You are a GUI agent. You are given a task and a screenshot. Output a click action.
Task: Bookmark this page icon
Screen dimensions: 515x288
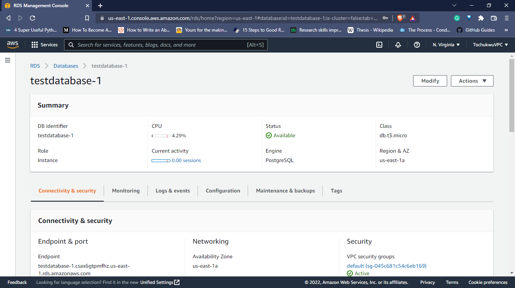point(87,18)
